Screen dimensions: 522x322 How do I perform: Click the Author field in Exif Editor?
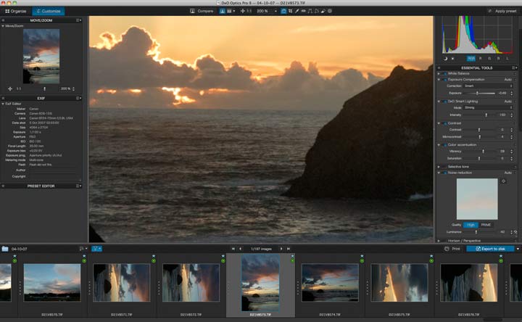pos(54,170)
